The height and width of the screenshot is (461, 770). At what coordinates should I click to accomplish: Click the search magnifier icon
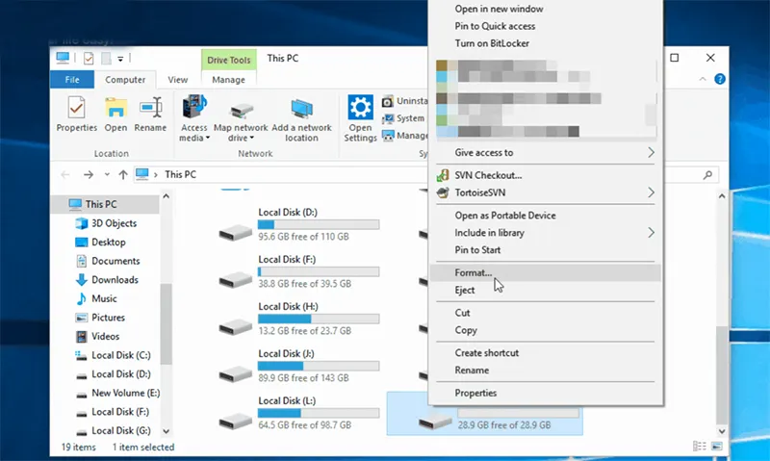pos(707,175)
